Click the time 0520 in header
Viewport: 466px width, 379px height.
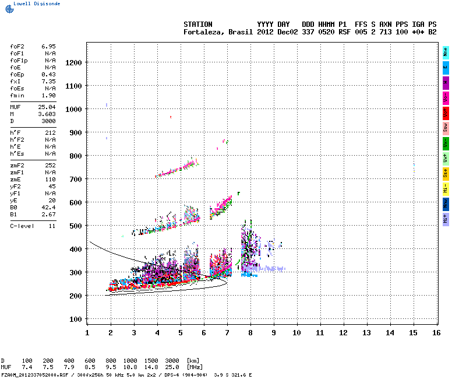326,32
